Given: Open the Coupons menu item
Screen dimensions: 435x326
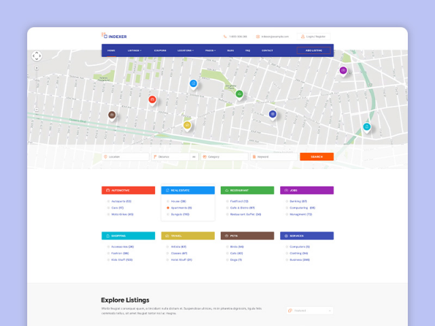Looking at the screenshot, I should (x=160, y=51).
